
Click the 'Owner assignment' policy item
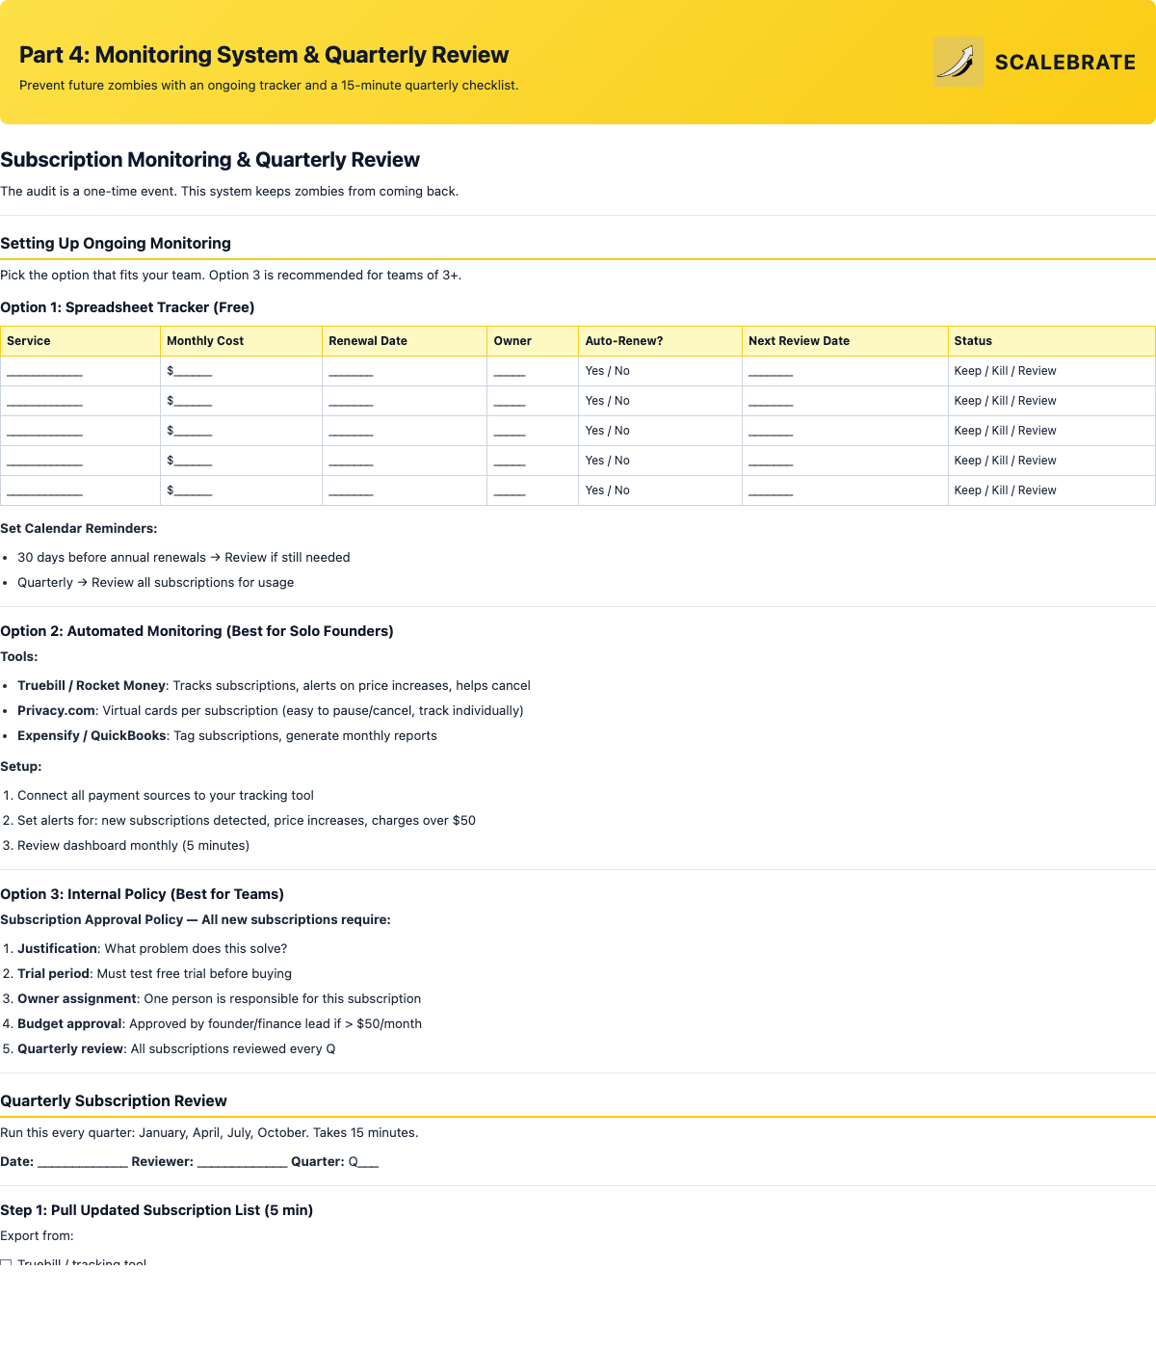pyautogui.click(x=220, y=998)
